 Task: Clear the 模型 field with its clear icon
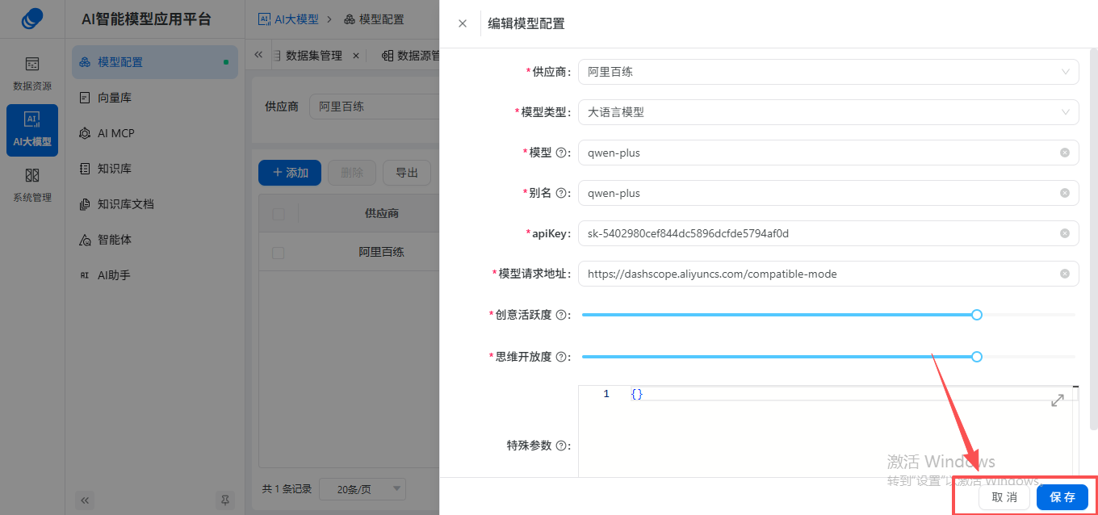[x=1065, y=153]
